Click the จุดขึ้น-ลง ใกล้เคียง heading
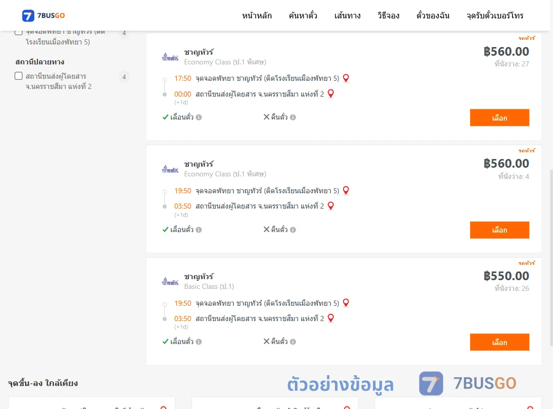This screenshot has width=553, height=409. (43, 383)
